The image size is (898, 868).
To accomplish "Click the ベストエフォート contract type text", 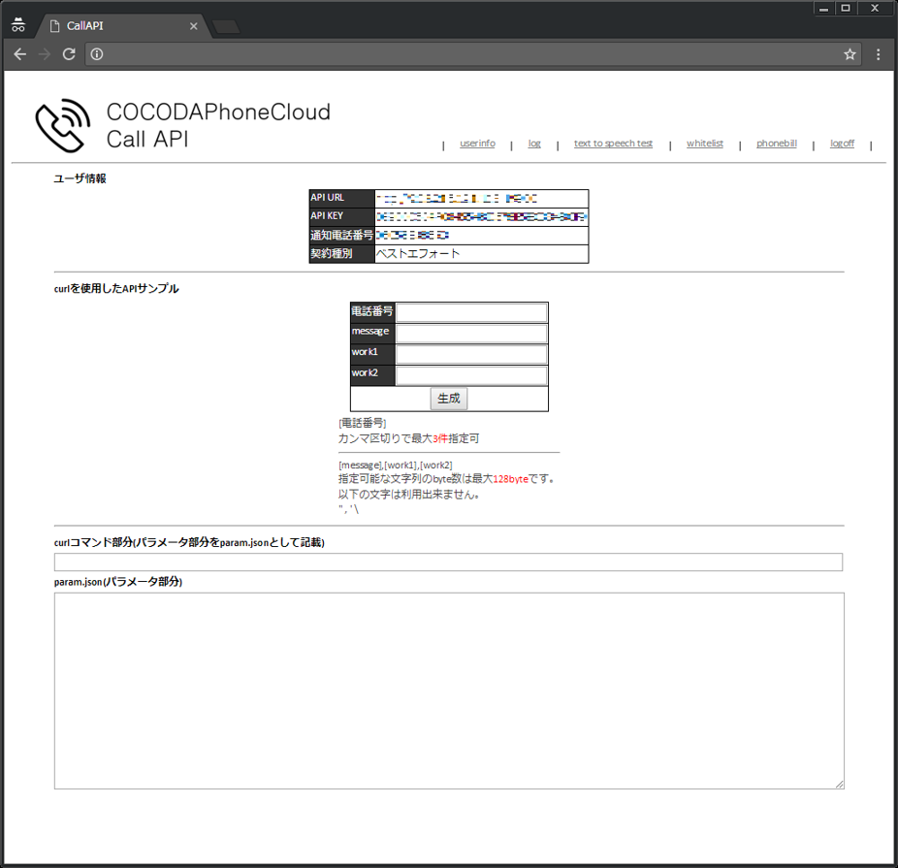I will (x=418, y=254).
